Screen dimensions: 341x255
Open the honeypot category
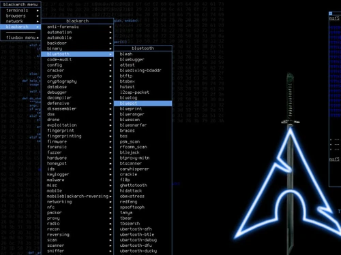[x=77, y=163]
